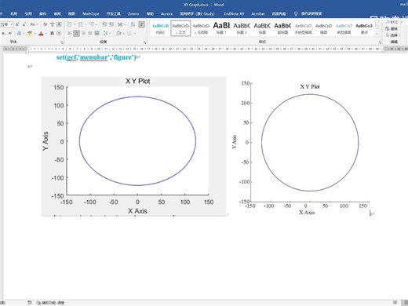The image size is (408, 306).
Task: Apply the 正文 style
Action: (180, 28)
